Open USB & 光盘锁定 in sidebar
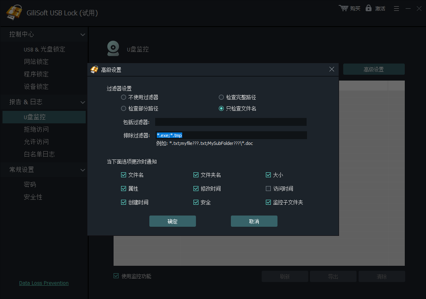The image size is (426, 299). [44, 49]
